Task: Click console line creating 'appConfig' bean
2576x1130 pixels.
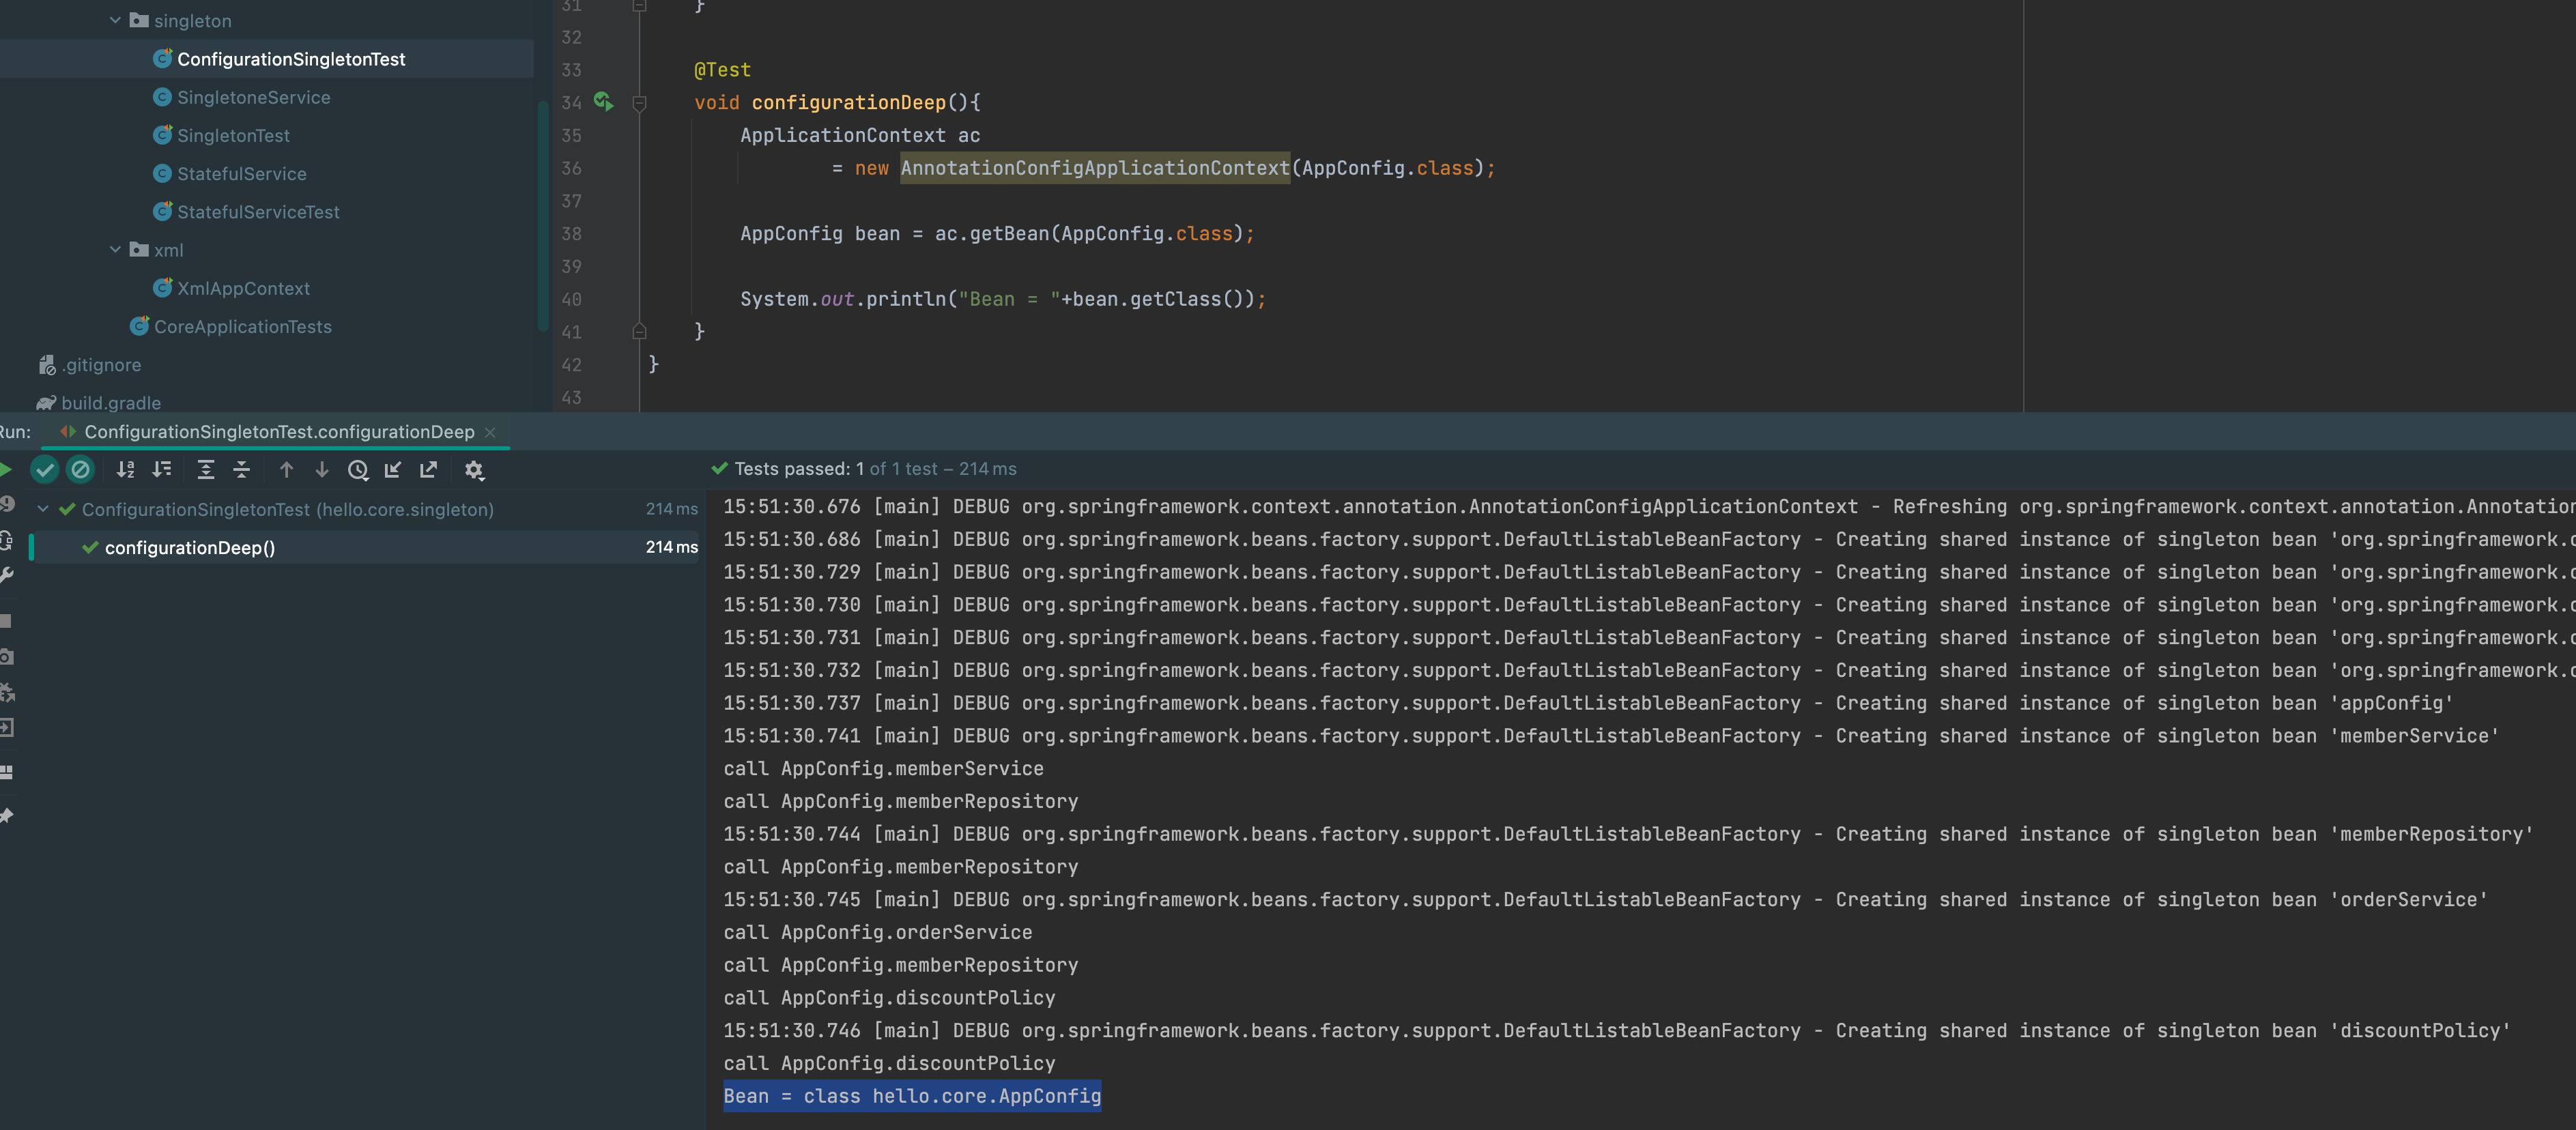Action: [1588, 703]
